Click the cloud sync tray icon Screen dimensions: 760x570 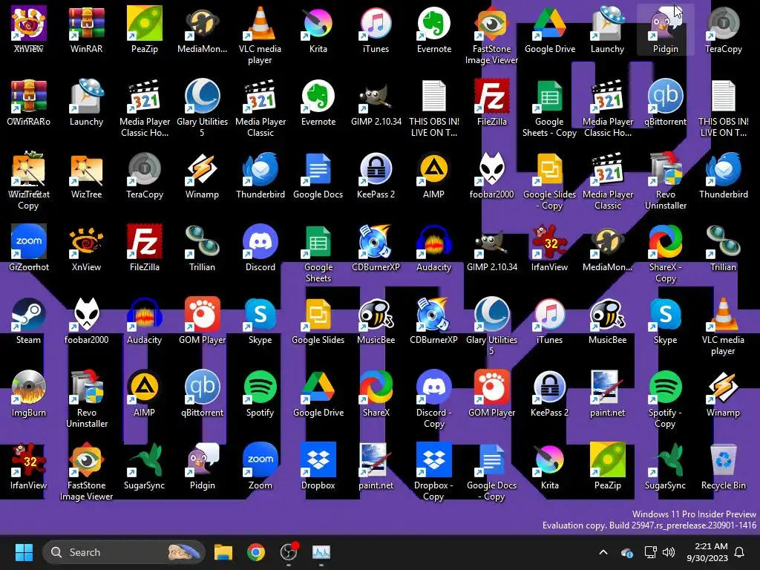pos(626,552)
